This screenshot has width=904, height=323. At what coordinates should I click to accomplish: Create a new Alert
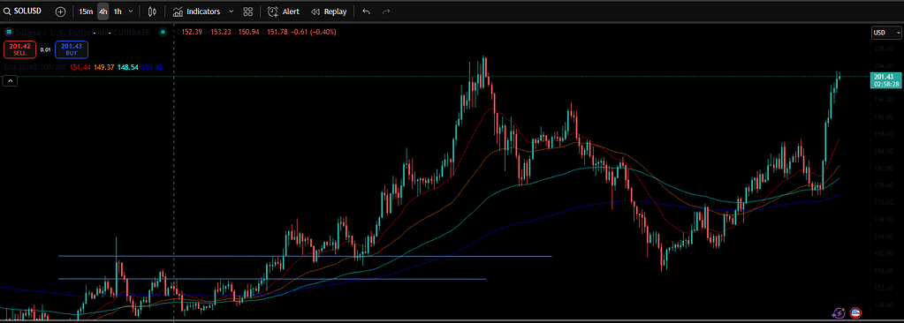point(283,11)
